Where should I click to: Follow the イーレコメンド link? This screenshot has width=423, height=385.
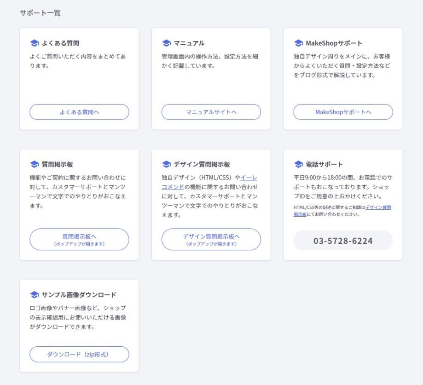click(209, 182)
